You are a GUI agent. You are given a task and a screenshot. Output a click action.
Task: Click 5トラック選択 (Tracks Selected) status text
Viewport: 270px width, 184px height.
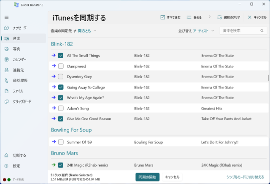tap(71, 175)
